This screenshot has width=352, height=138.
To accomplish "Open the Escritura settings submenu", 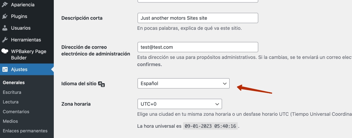I will coord(12,92).
